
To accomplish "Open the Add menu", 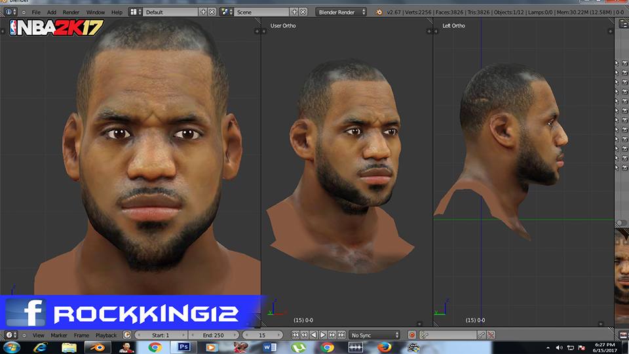I will pyautogui.click(x=52, y=12).
